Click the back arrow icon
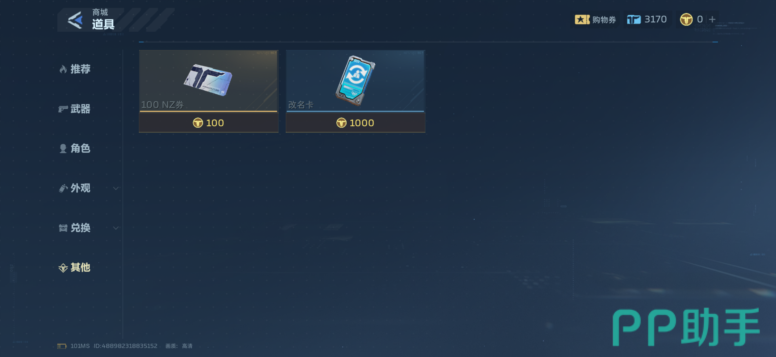The width and height of the screenshot is (776, 357). point(75,20)
